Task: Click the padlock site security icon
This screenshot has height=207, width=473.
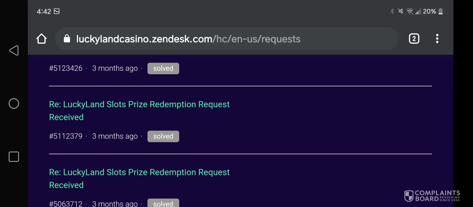Action: point(67,39)
